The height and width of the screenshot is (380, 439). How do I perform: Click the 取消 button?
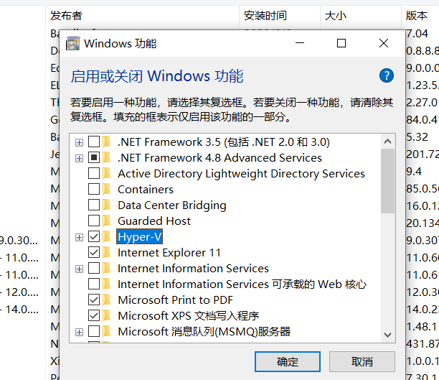pyautogui.click(x=362, y=362)
